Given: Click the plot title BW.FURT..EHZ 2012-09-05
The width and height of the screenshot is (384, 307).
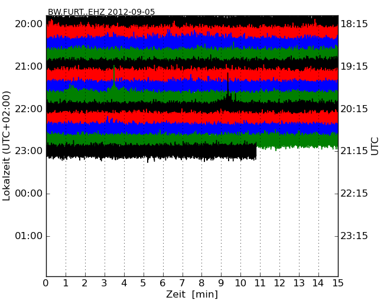Looking at the screenshot, I should click(101, 12).
